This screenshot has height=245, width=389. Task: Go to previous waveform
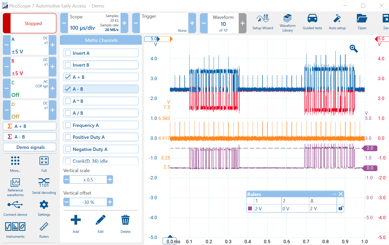(204, 23)
